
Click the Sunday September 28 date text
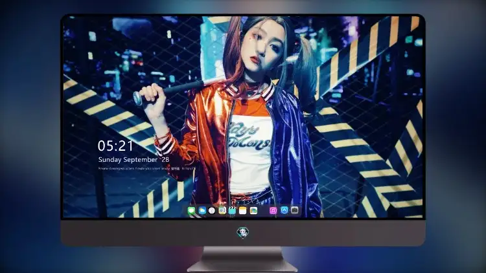(x=133, y=160)
